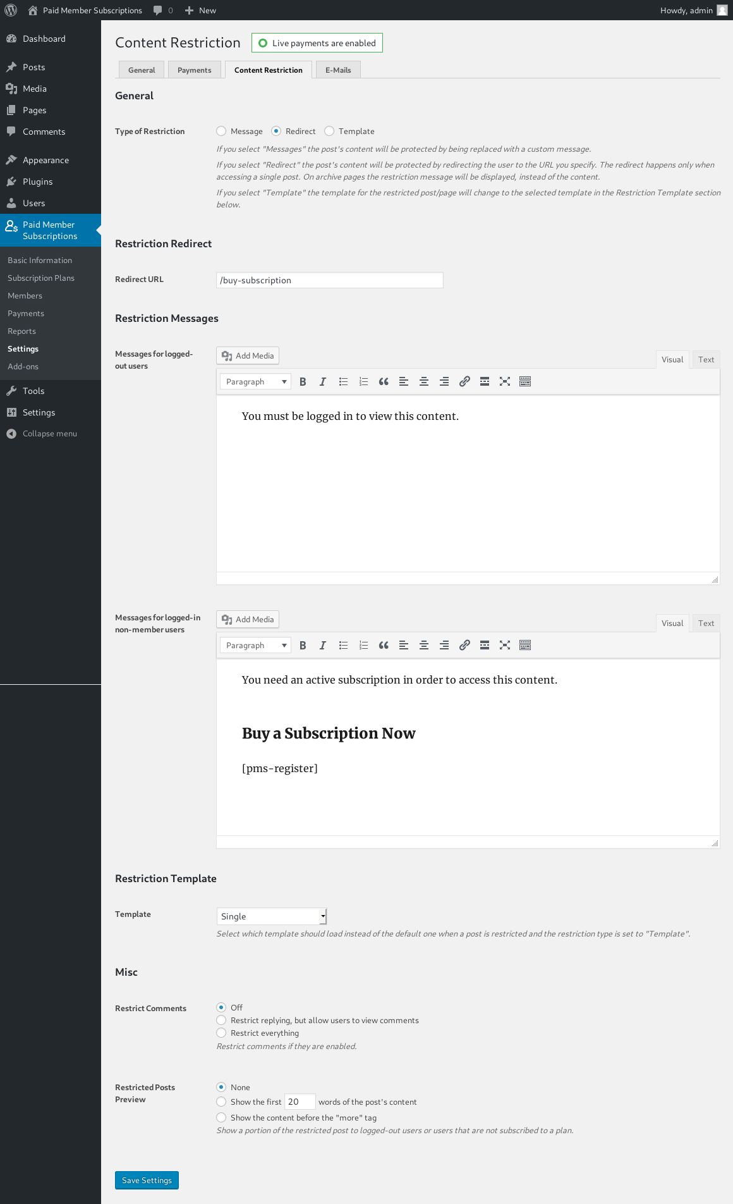Toggle Italic in non-member users editor
Viewport: 733px width, 1204px height.
click(x=323, y=645)
